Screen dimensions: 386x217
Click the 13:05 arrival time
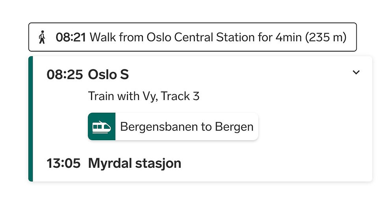pyautogui.click(x=63, y=163)
